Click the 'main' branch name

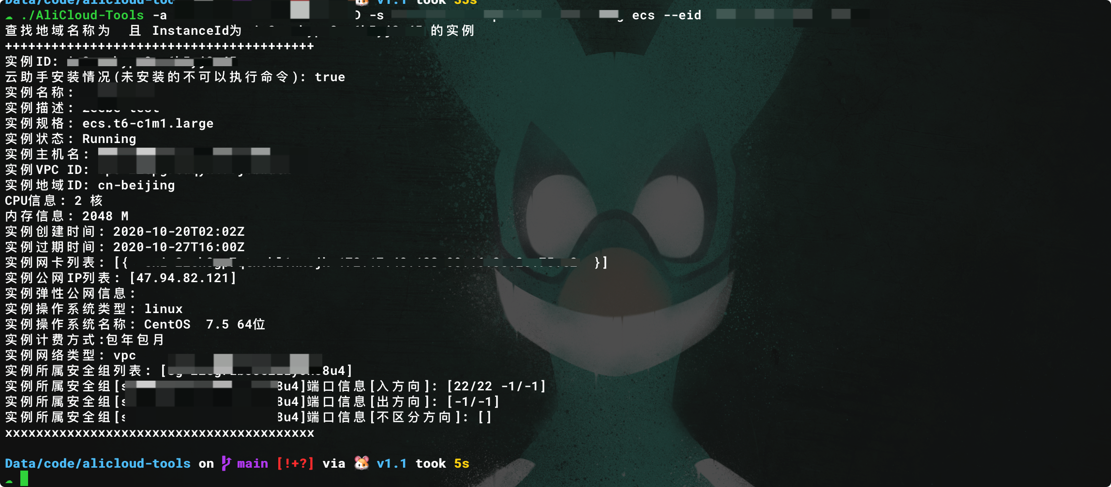click(253, 463)
